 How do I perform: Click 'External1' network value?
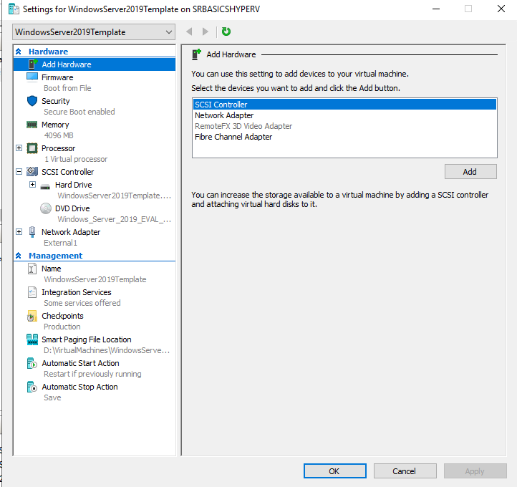coord(60,243)
